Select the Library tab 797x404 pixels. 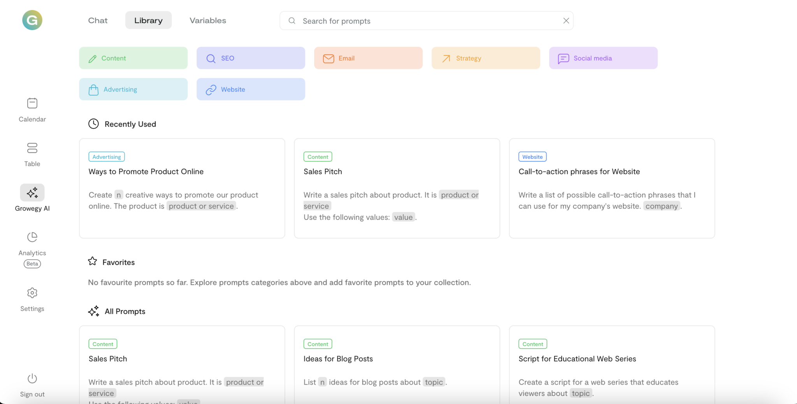pyautogui.click(x=148, y=20)
